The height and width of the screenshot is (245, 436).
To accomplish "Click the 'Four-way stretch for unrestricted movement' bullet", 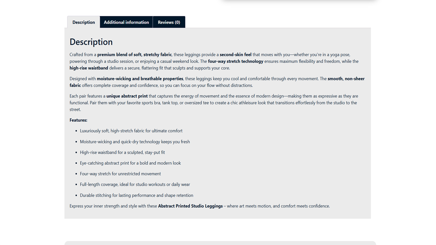I will [x=120, y=174].
